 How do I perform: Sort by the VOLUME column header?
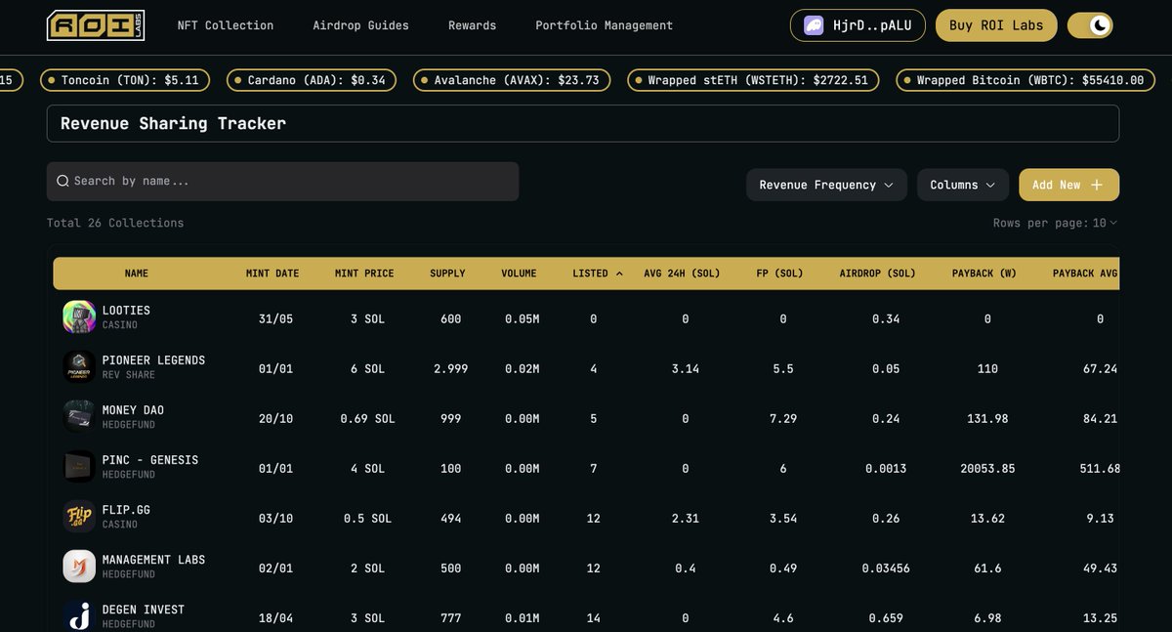(519, 274)
